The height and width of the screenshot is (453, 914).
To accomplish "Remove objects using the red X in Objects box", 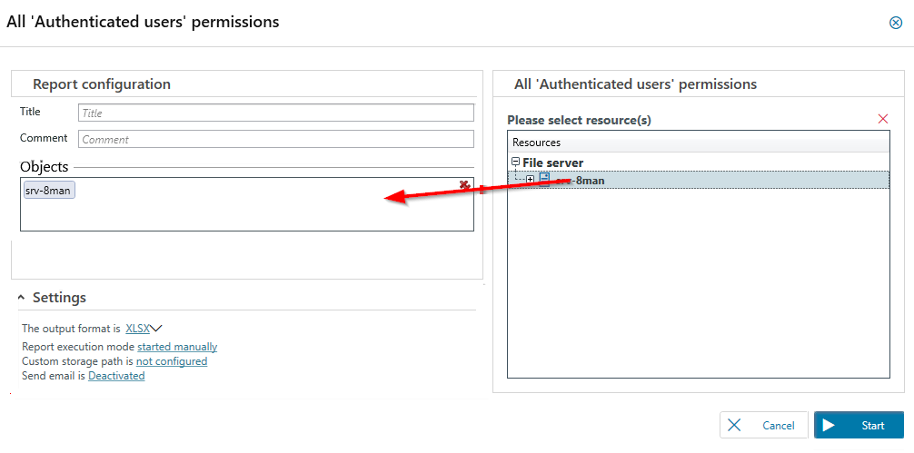I will (x=464, y=185).
